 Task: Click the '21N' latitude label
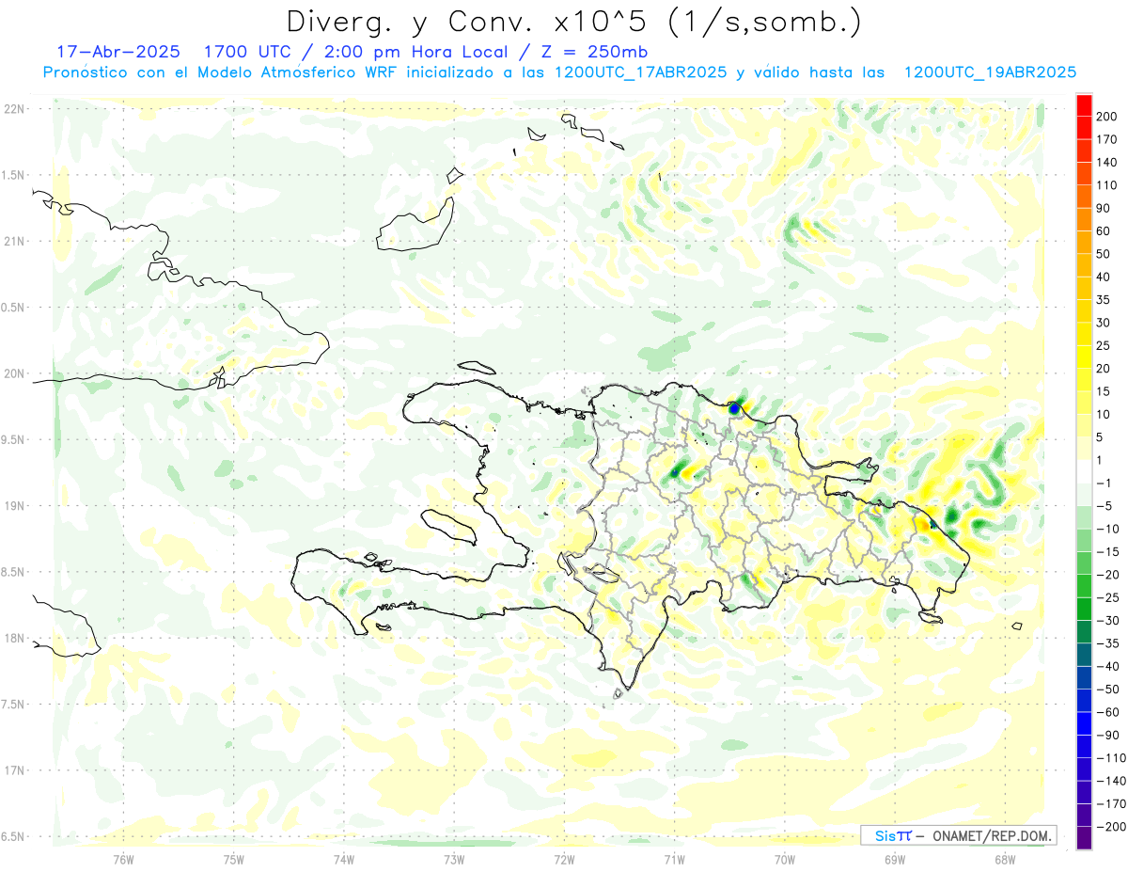(x=14, y=241)
